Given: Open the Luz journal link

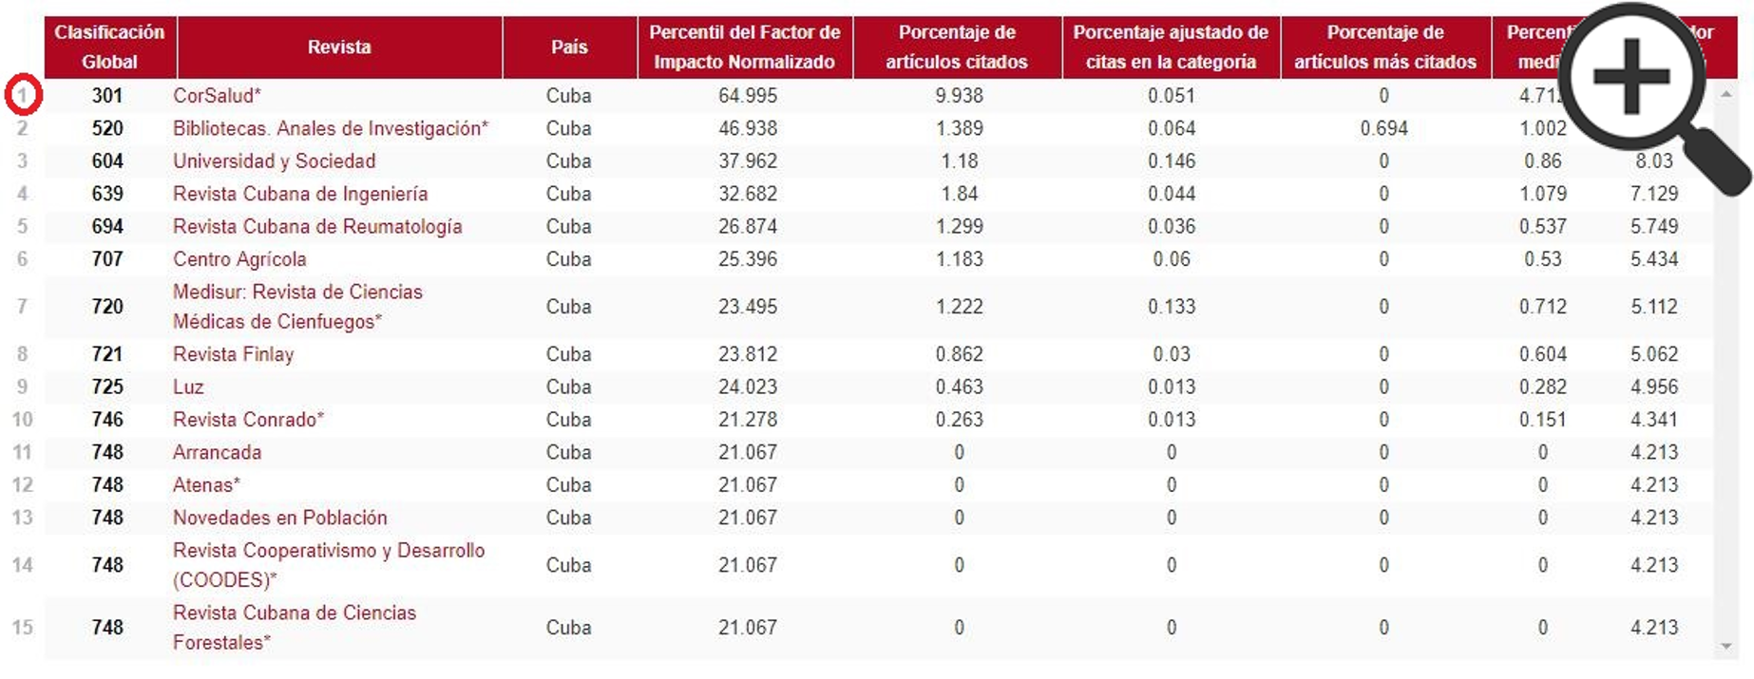Looking at the screenshot, I should [x=188, y=387].
